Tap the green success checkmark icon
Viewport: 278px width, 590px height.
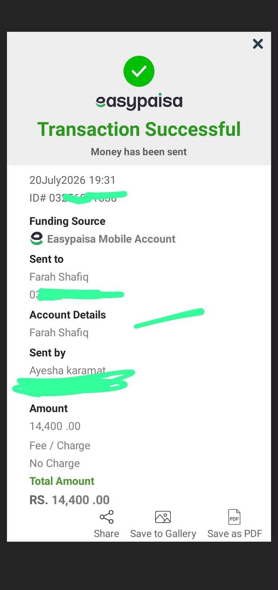(x=139, y=71)
